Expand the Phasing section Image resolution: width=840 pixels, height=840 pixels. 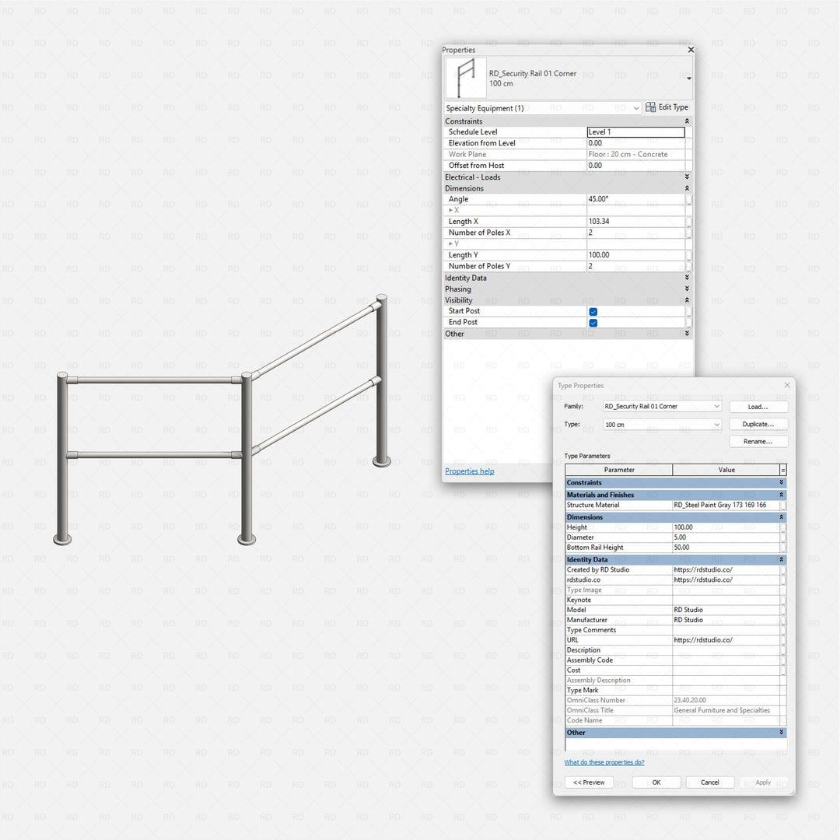687,289
